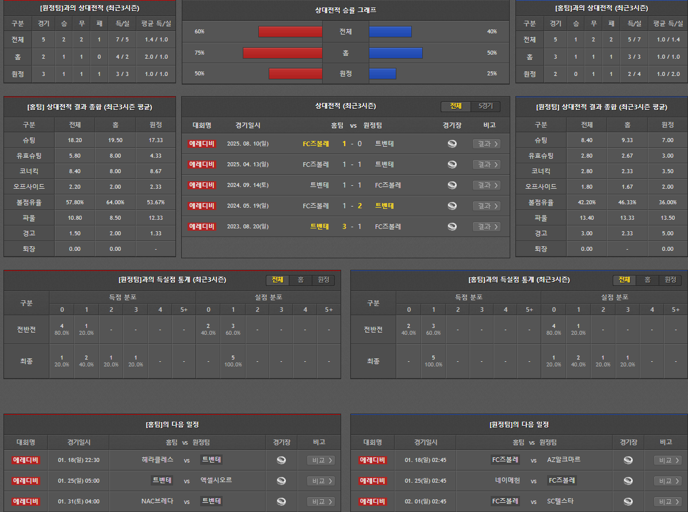
Task: Select 전체 tab in right goal statistics
Action: 624,280
